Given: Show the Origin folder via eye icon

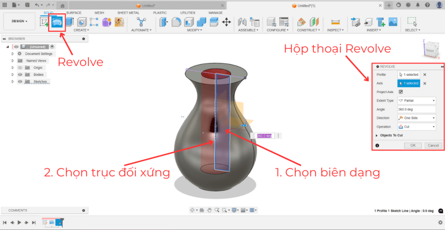Looking at the screenshot, I should click(x=20, y=68).
